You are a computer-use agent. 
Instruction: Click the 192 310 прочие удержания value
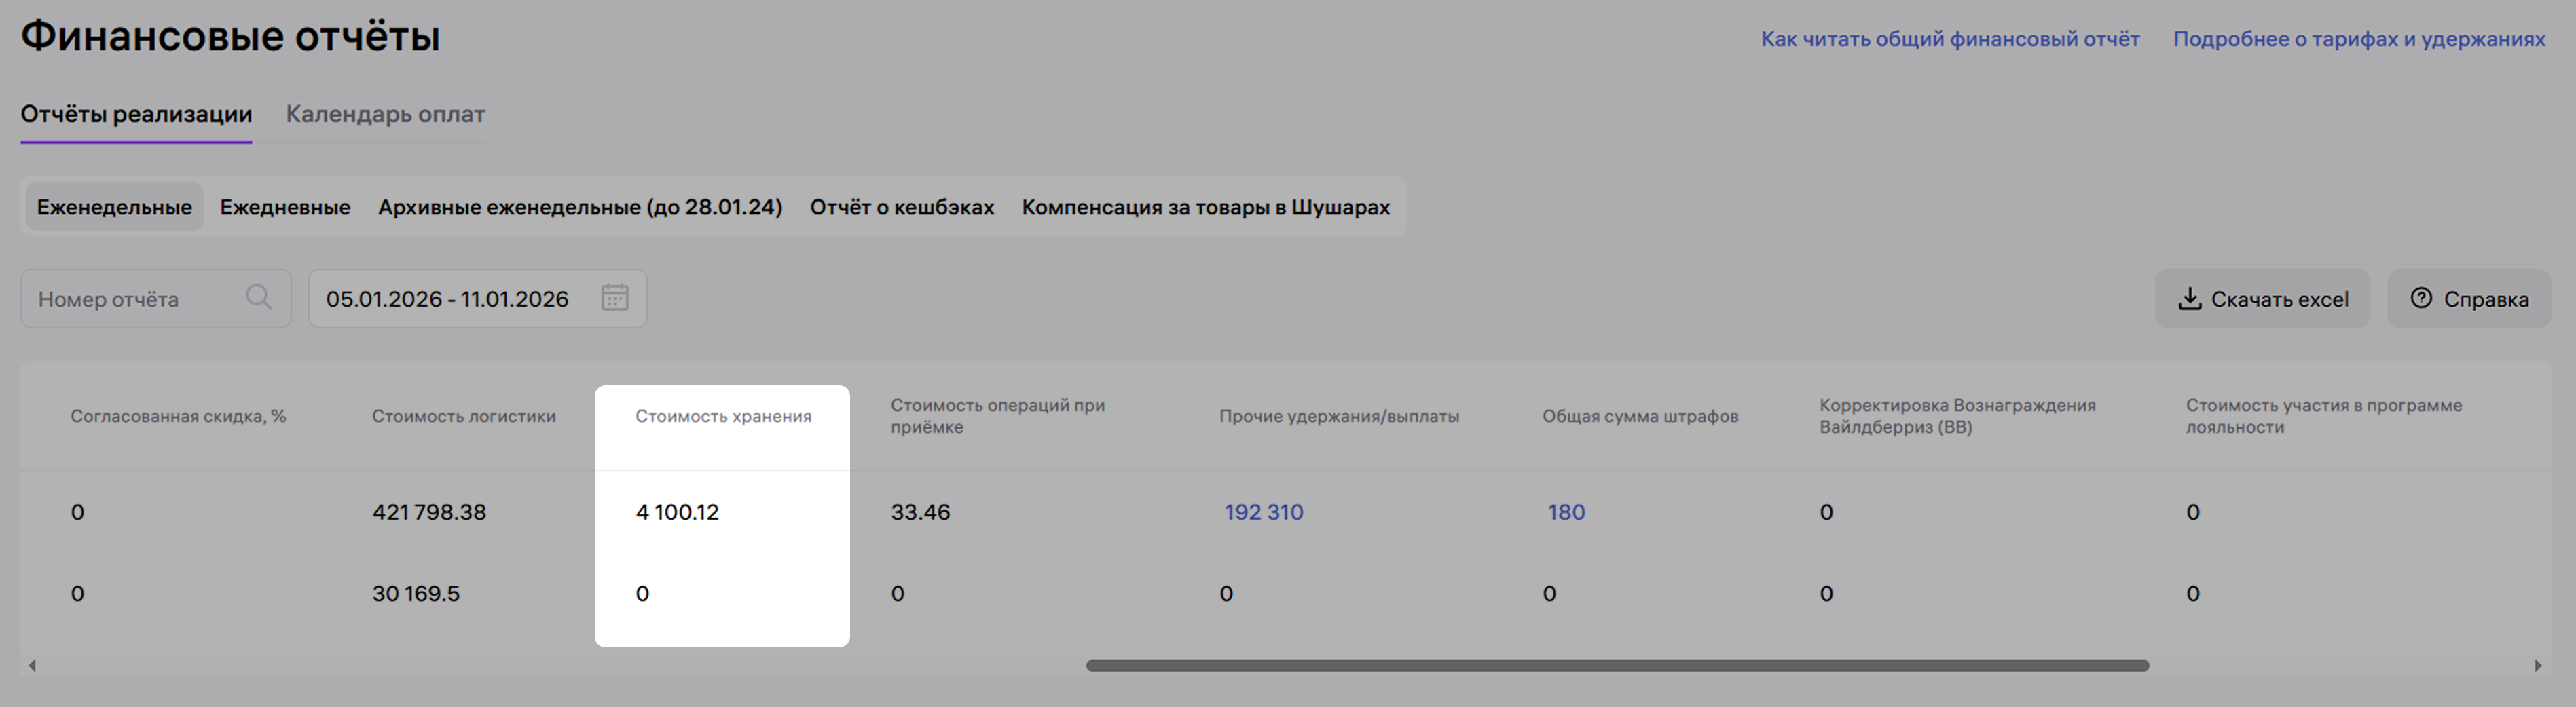[1263, 512]
